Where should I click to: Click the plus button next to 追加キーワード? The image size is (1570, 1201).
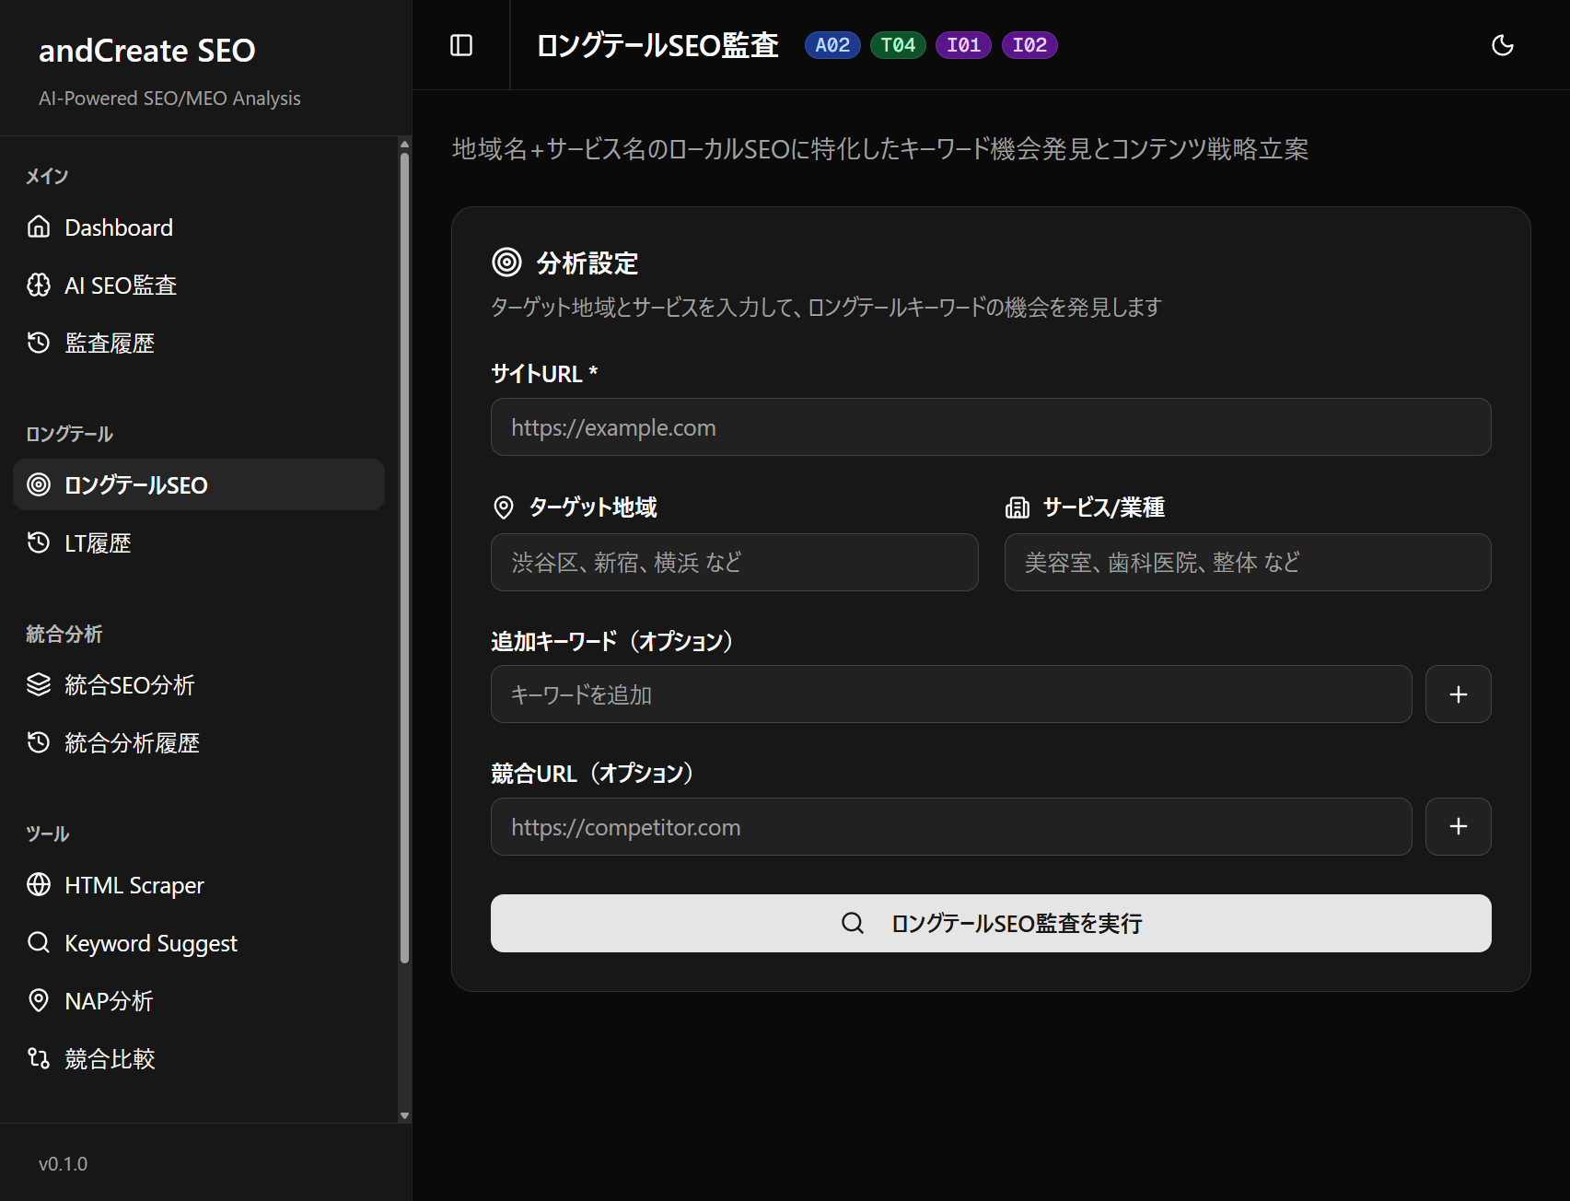pos(1458,694)
